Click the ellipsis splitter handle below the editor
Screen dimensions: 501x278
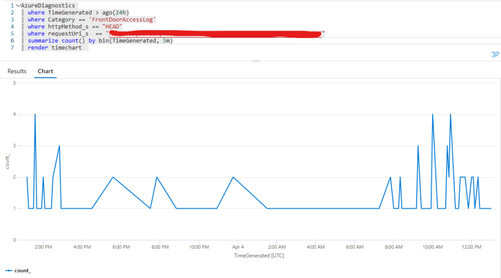coord(256,61)
